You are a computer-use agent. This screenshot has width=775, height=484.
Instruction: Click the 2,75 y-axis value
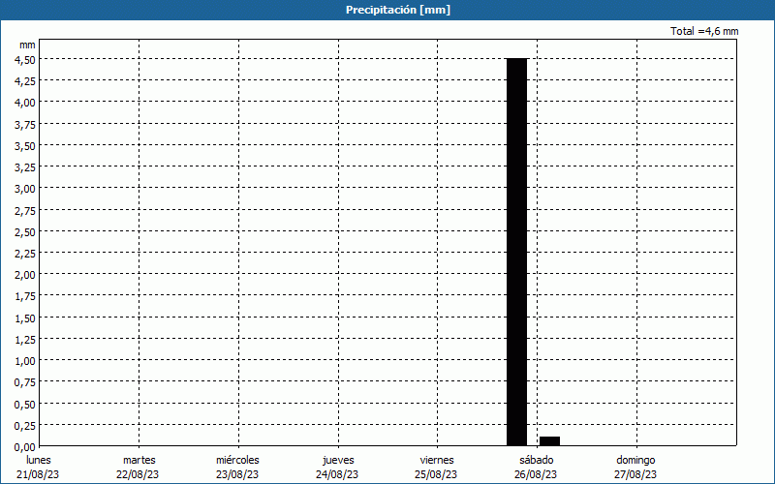(25, 210)
